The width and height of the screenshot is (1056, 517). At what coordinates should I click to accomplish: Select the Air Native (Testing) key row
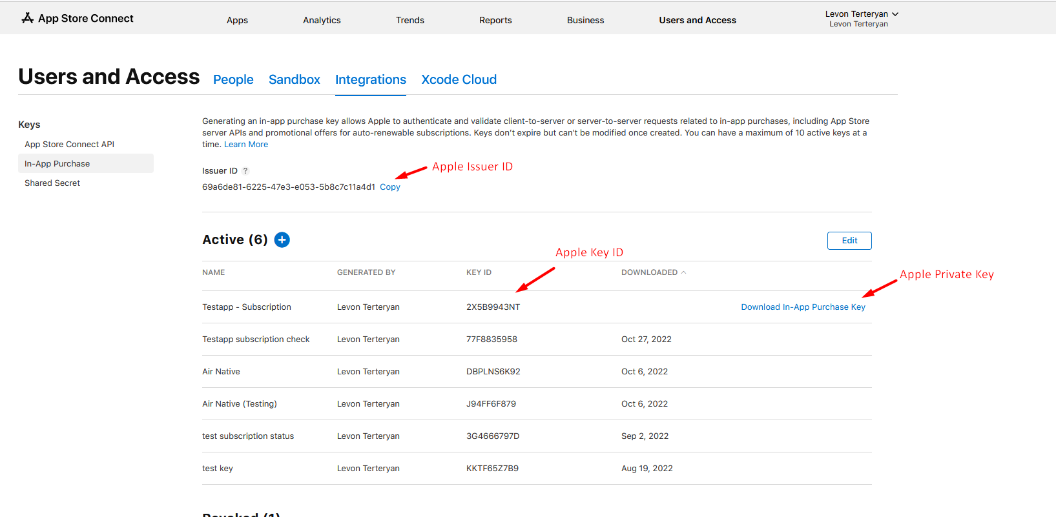tap(240, 404)
